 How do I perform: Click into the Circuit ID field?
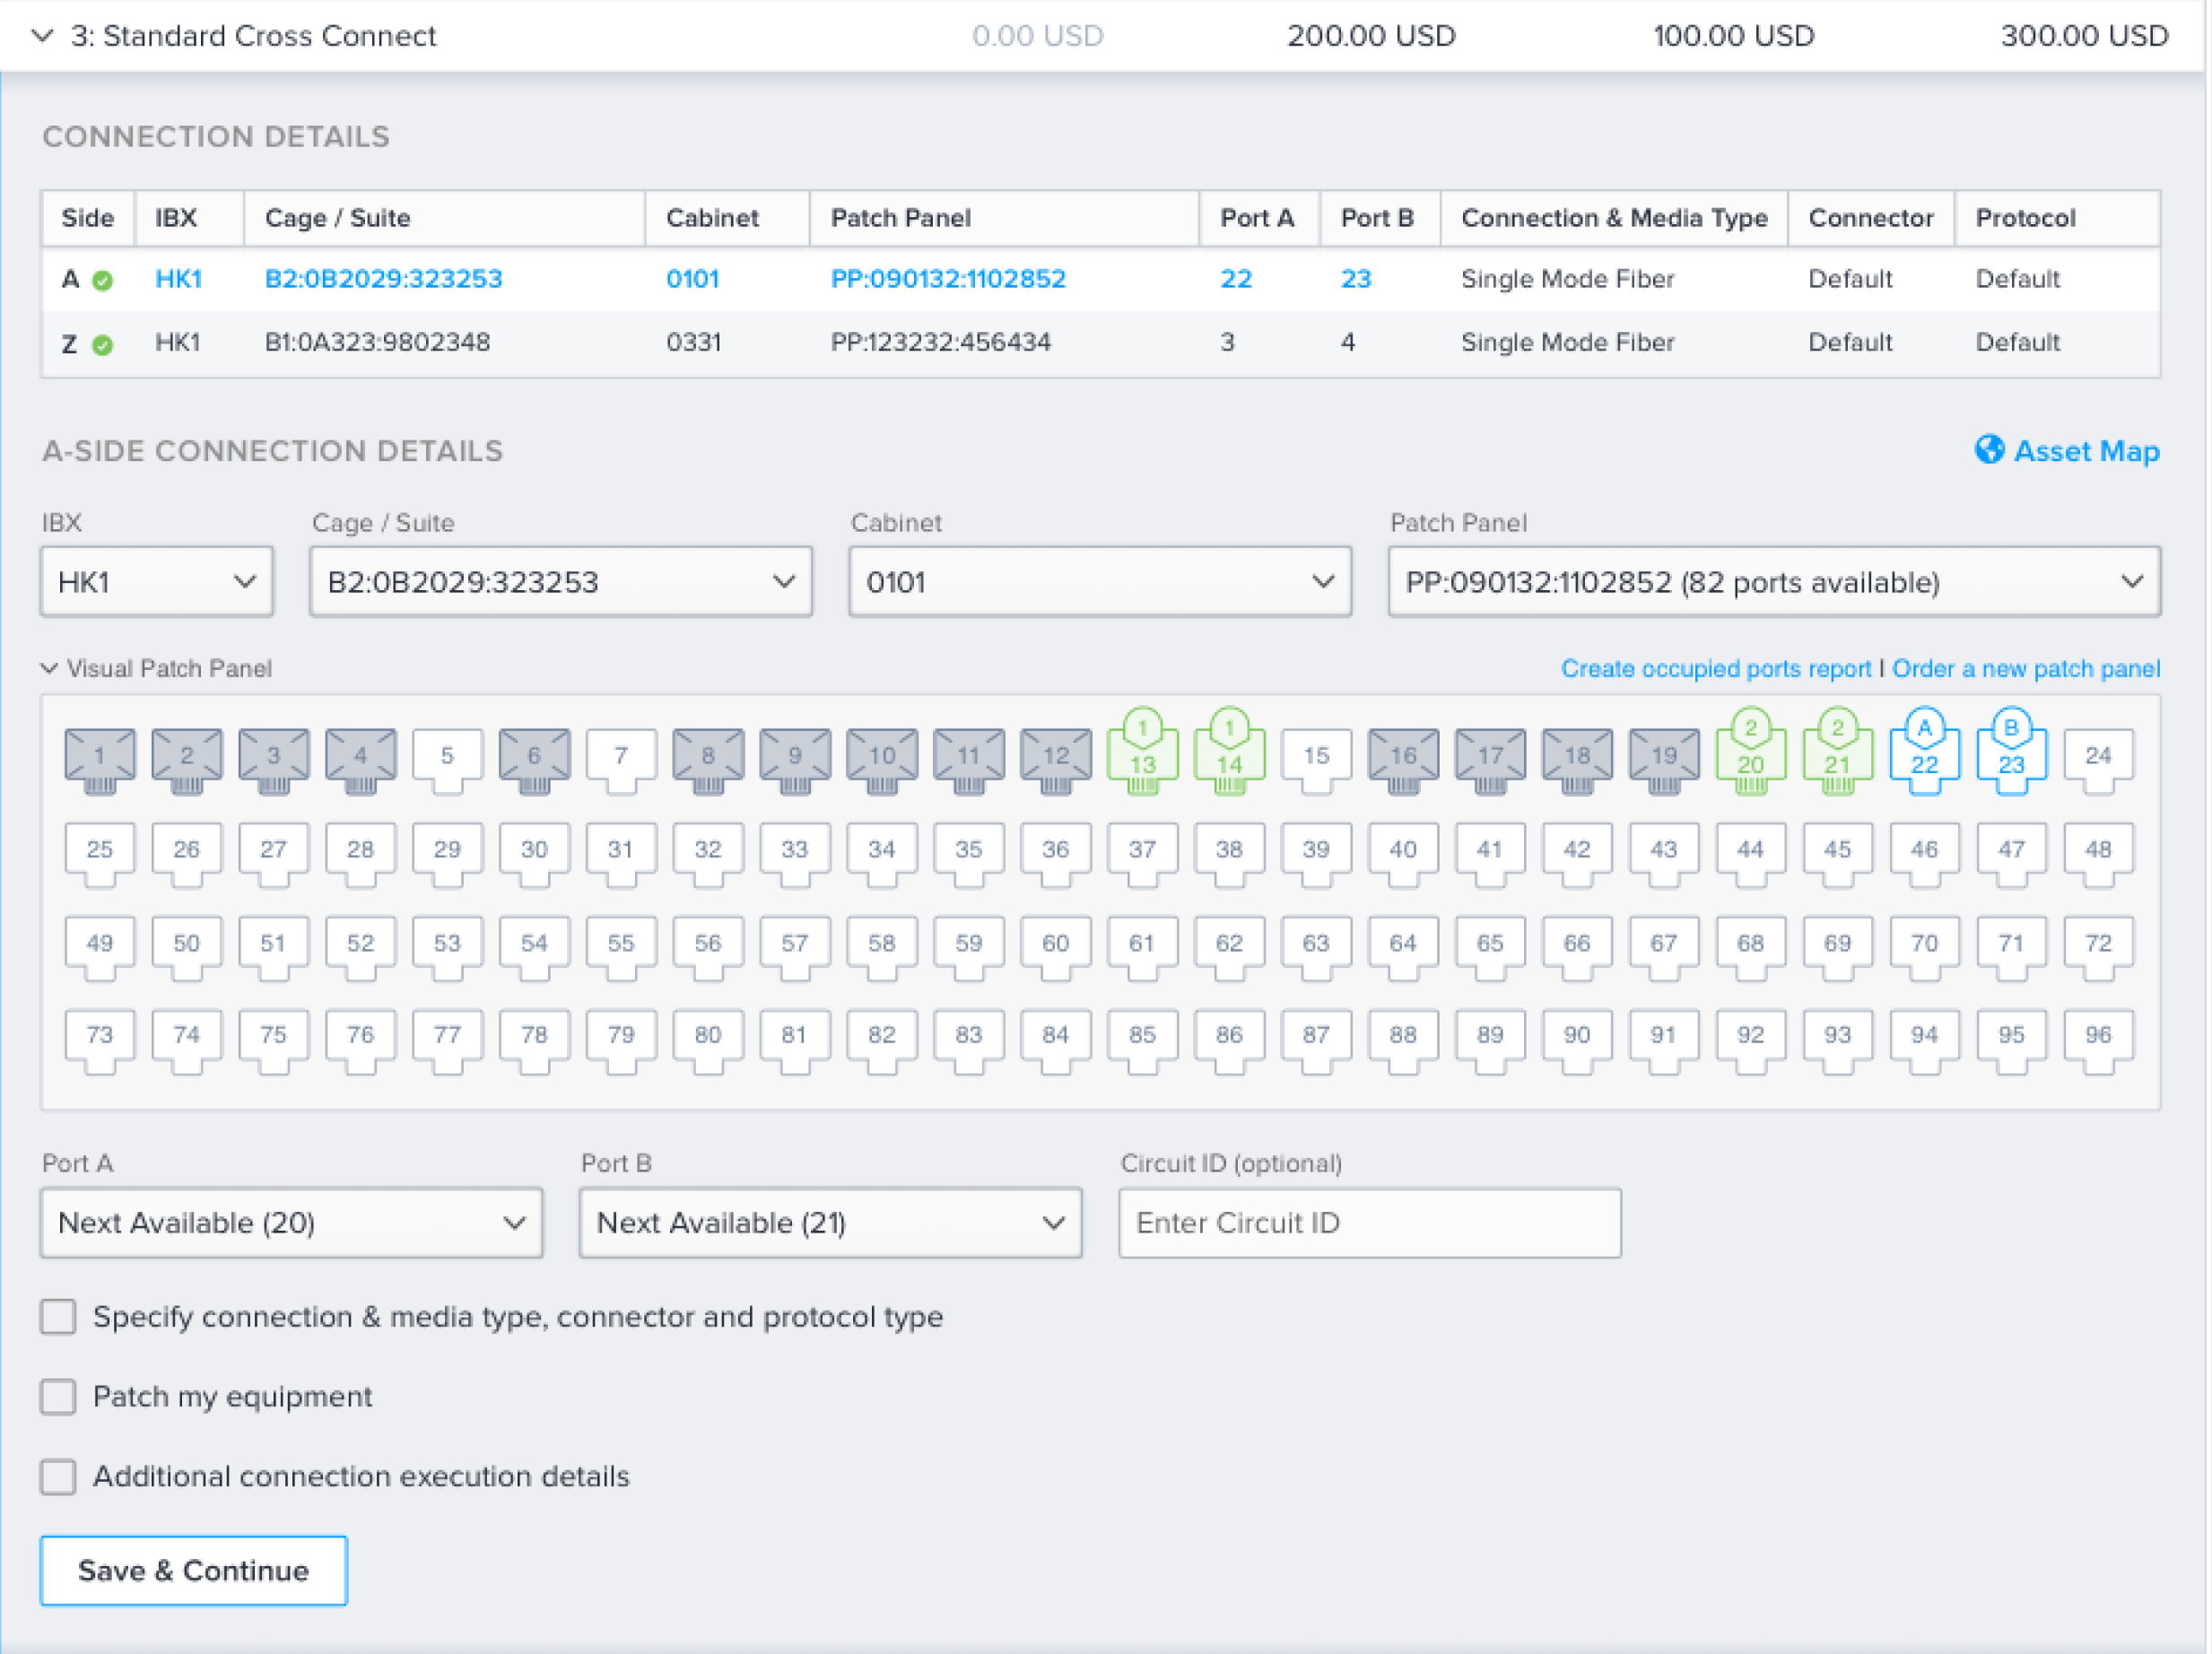pyautogui.click(x=1369, y=1223)
